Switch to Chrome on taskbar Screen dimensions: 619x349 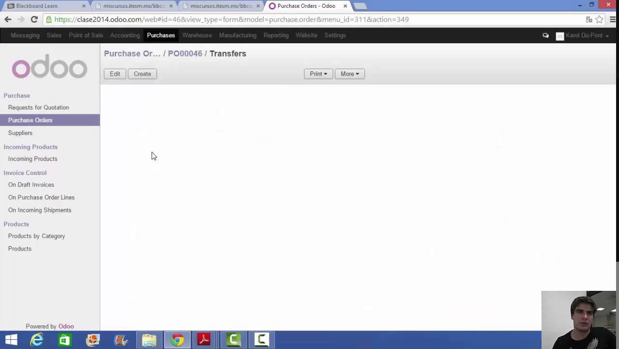point(177,340)
